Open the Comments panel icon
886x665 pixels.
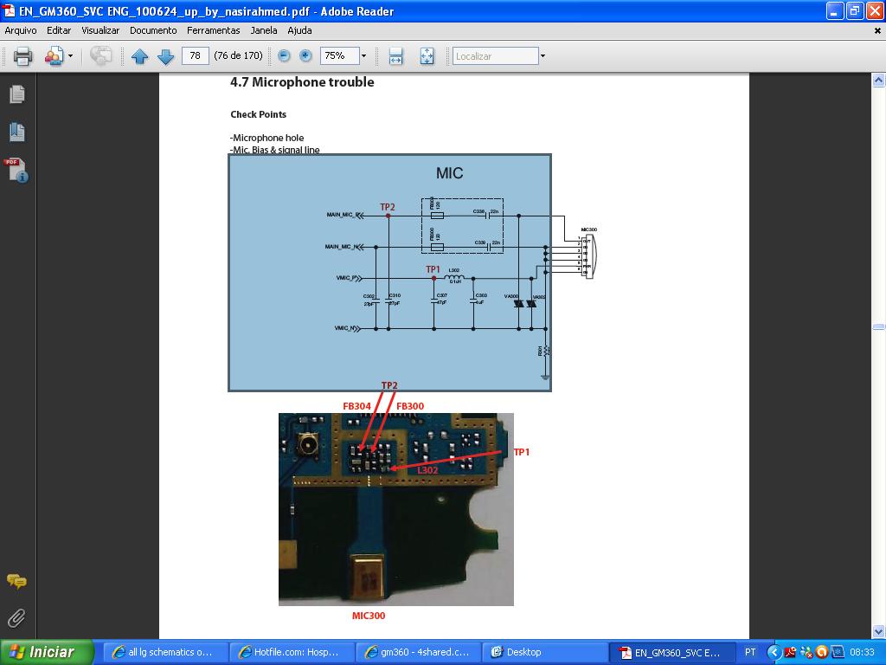[16, 581]
